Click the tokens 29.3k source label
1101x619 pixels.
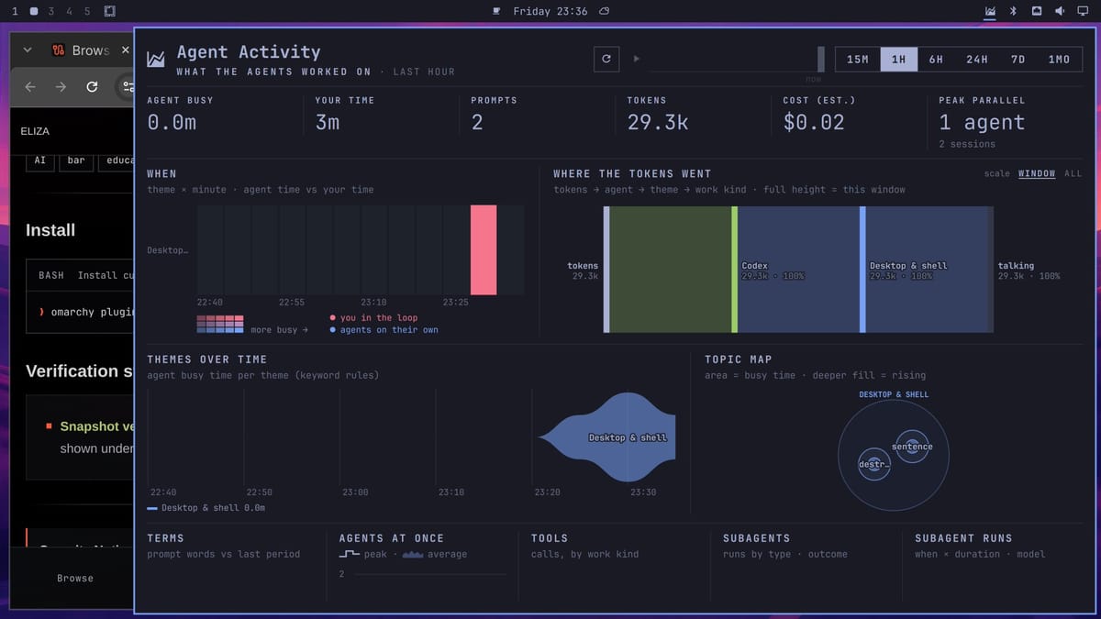[x=583, y=271]
